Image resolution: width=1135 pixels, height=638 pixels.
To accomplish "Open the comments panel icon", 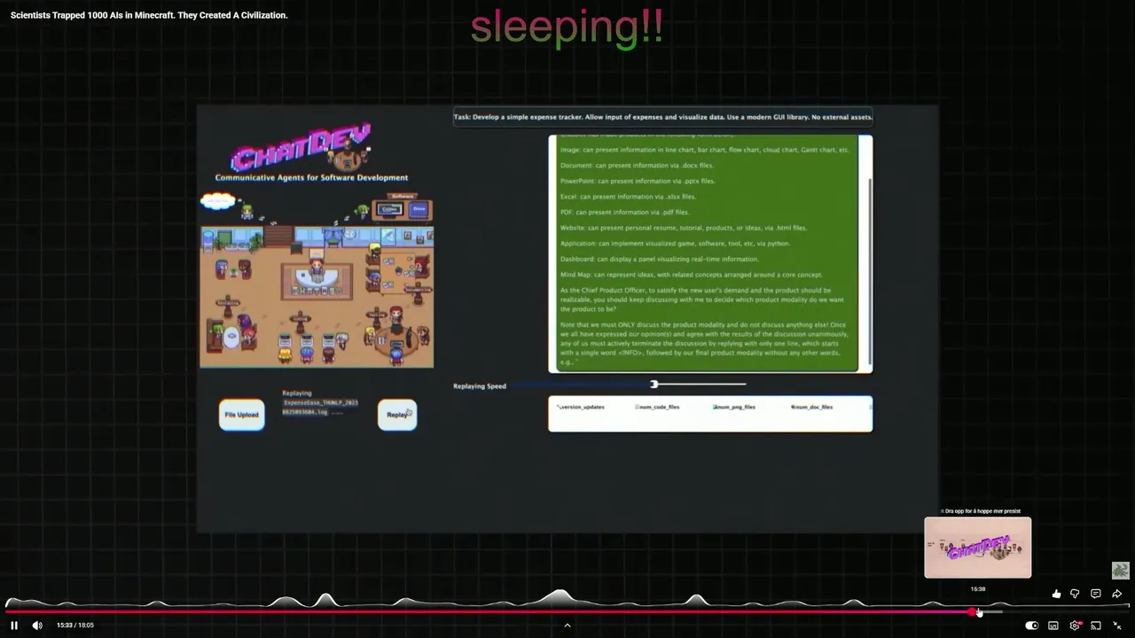I will [1096, 594].
